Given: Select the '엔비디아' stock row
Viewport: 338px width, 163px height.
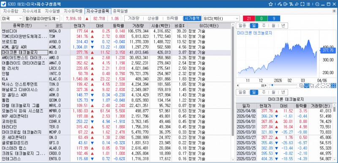Looking at the screenshot, I should pyautogui.click(x=116, y=31).
